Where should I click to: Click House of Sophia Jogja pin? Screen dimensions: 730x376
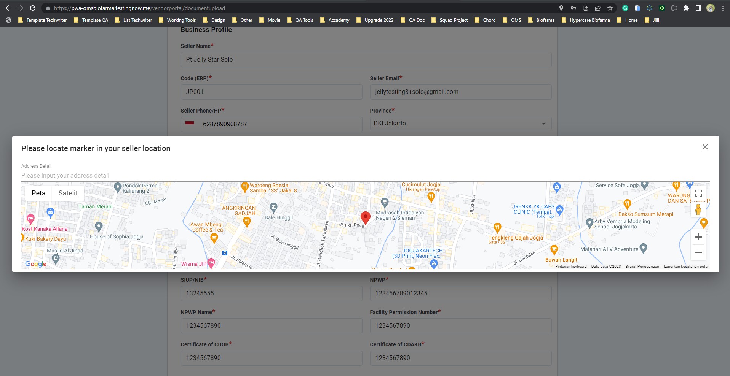pos(99,227)
